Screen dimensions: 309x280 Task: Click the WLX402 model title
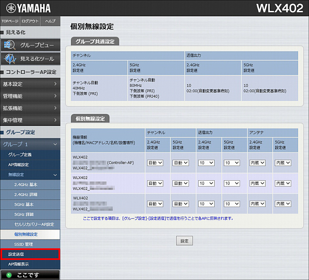coord(280,8)
